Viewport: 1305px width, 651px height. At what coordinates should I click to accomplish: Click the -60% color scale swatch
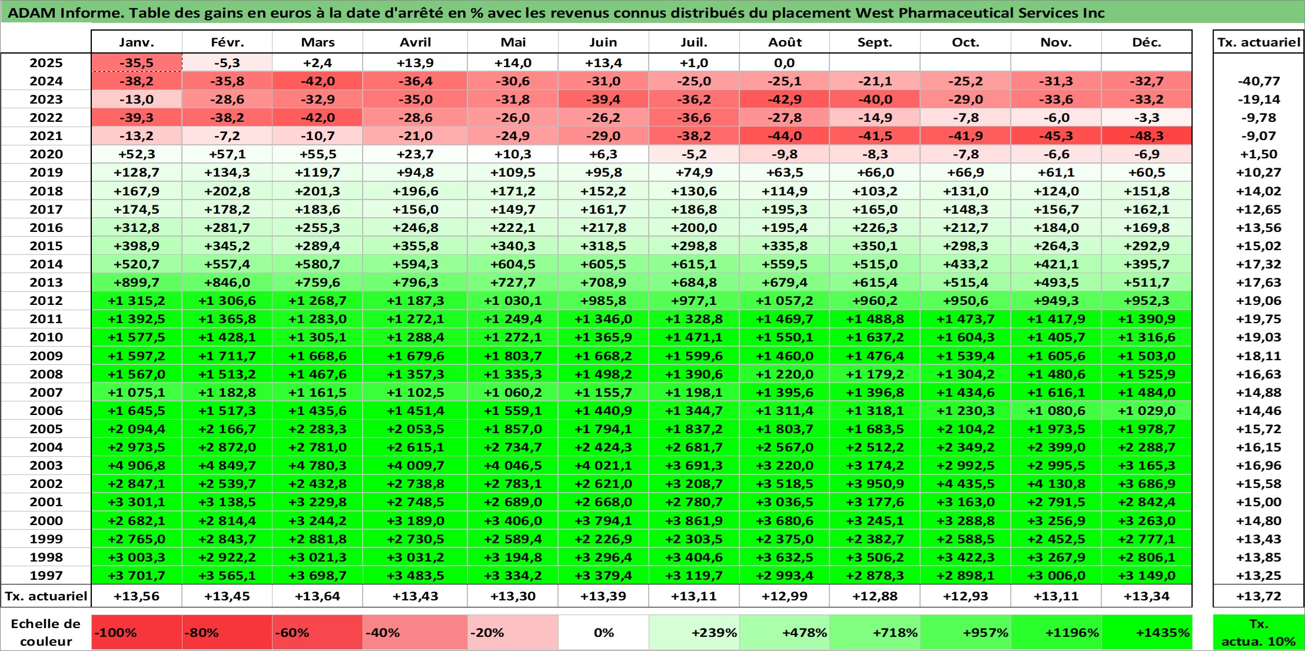click(x=317, y=632)
